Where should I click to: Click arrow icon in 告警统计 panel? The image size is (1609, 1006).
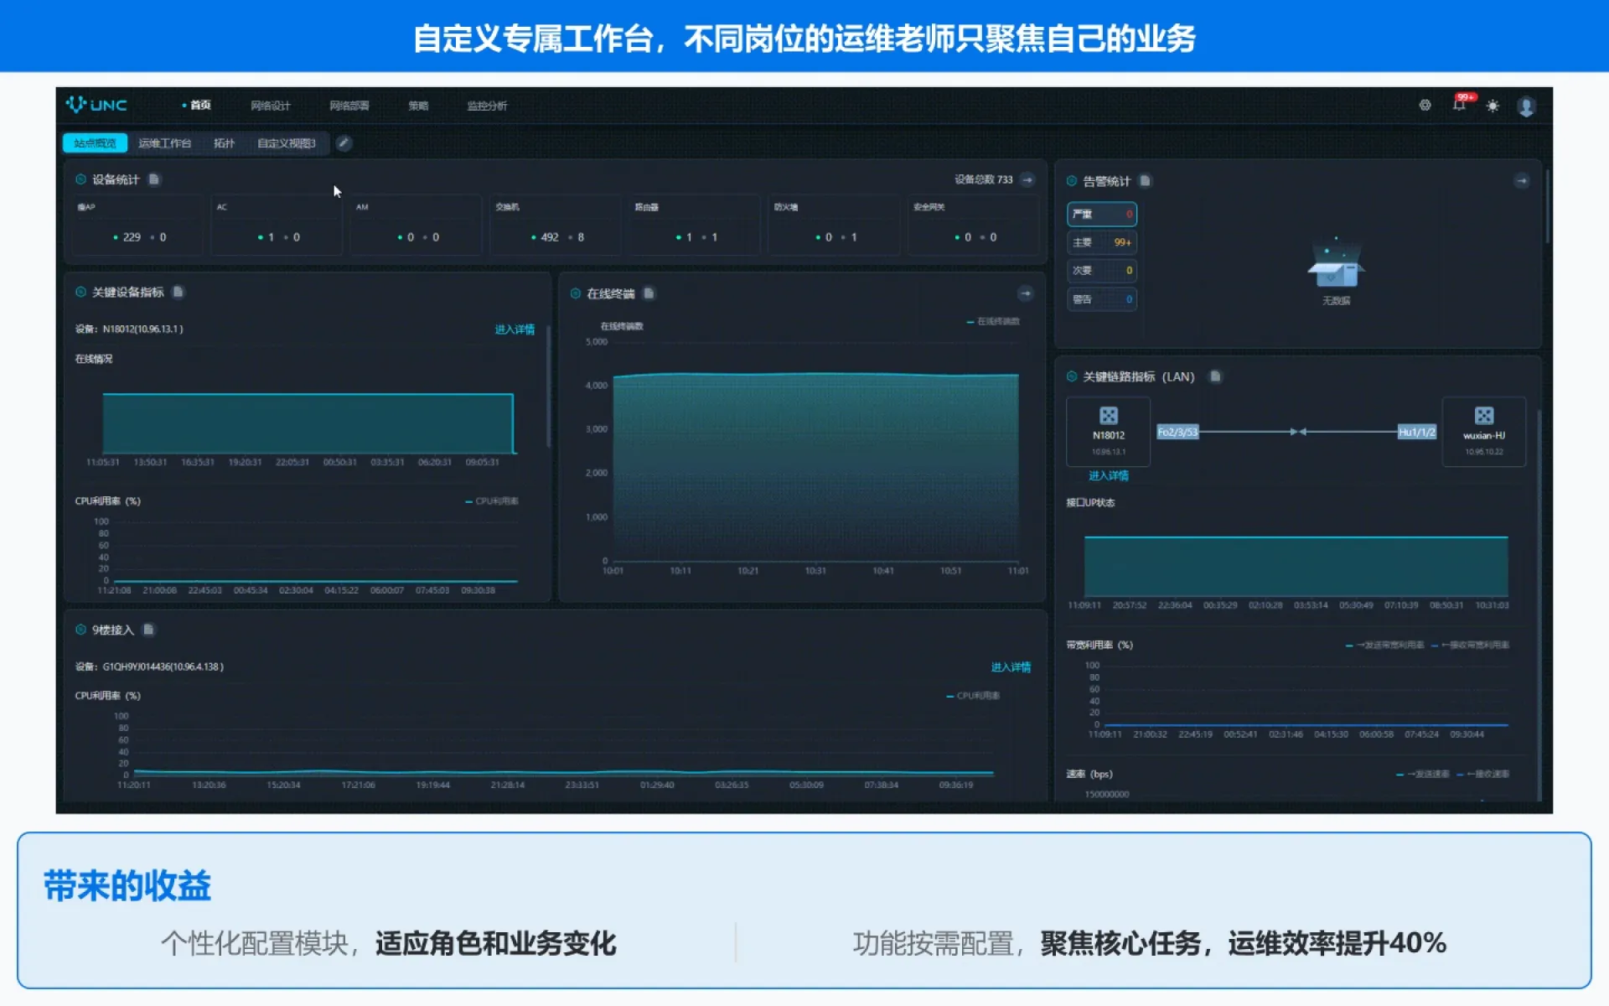1522,181
